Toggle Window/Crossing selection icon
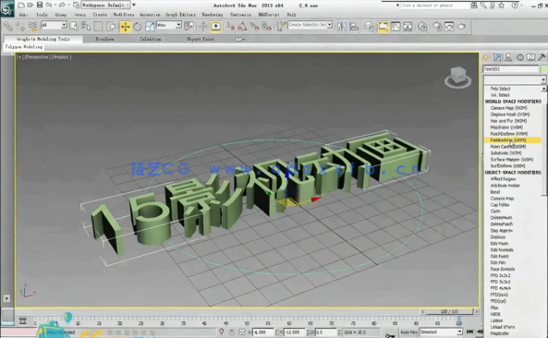The image size is (548, 338). coord(111,26)
